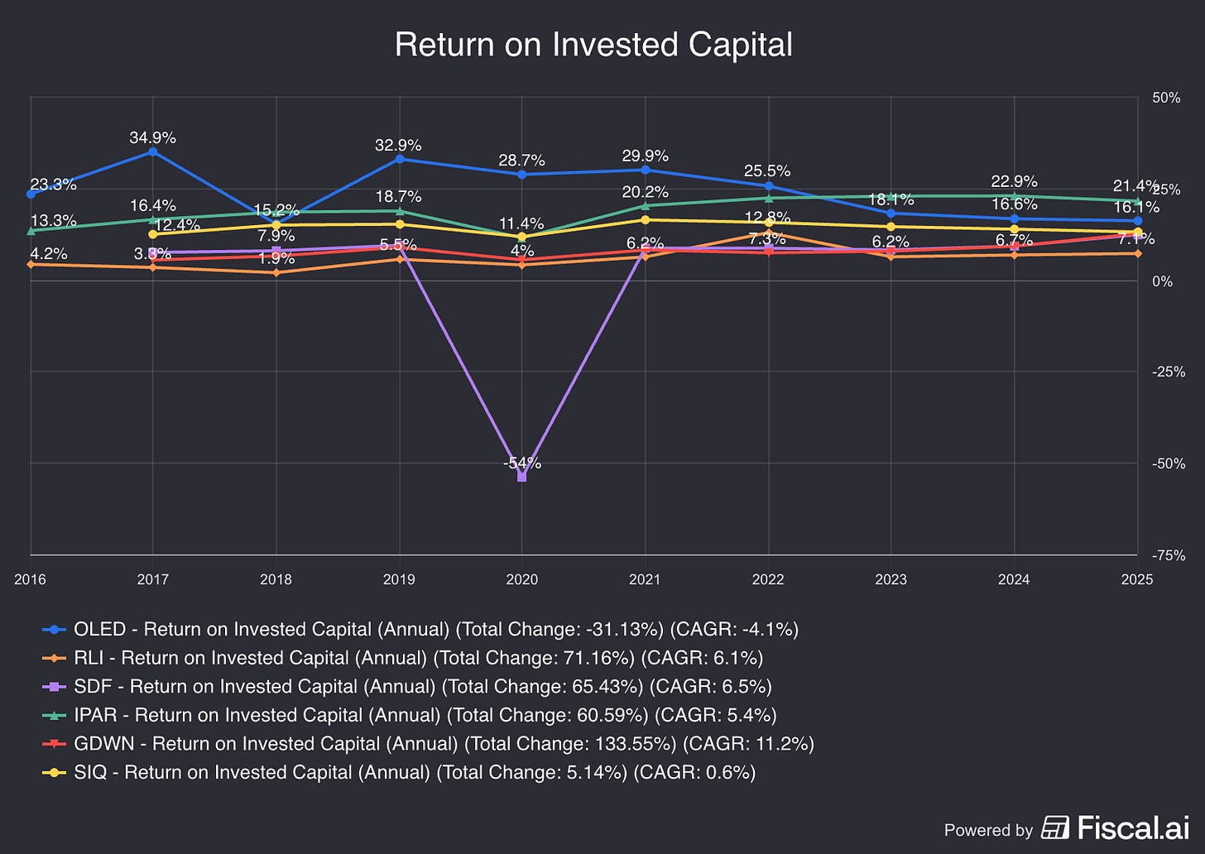This screenshot has width=1205, height=854.
Task: Click the 2016 x-axis year label
Action: pyautogui.click(x=31, y=579)
